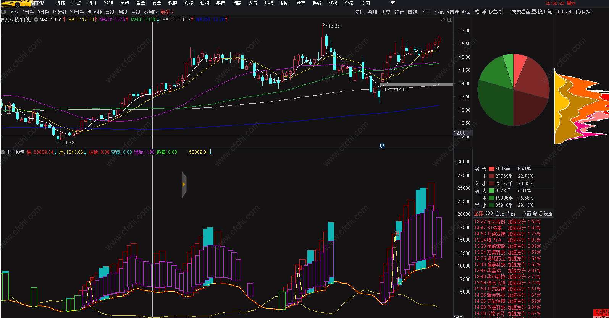Open alert 设置

point(548,213)
